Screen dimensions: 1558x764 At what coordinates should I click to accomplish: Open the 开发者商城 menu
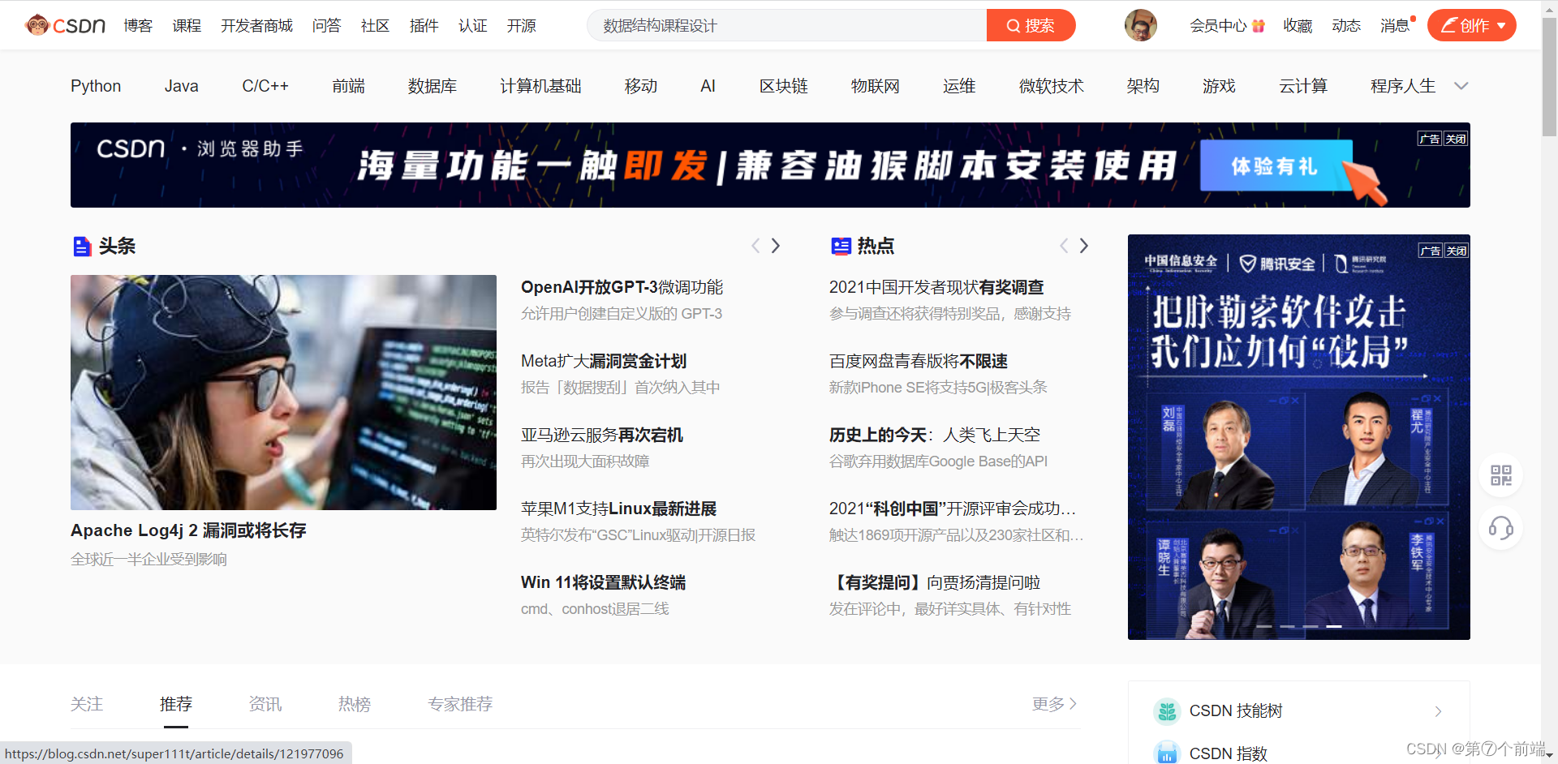tap(256, 26)
